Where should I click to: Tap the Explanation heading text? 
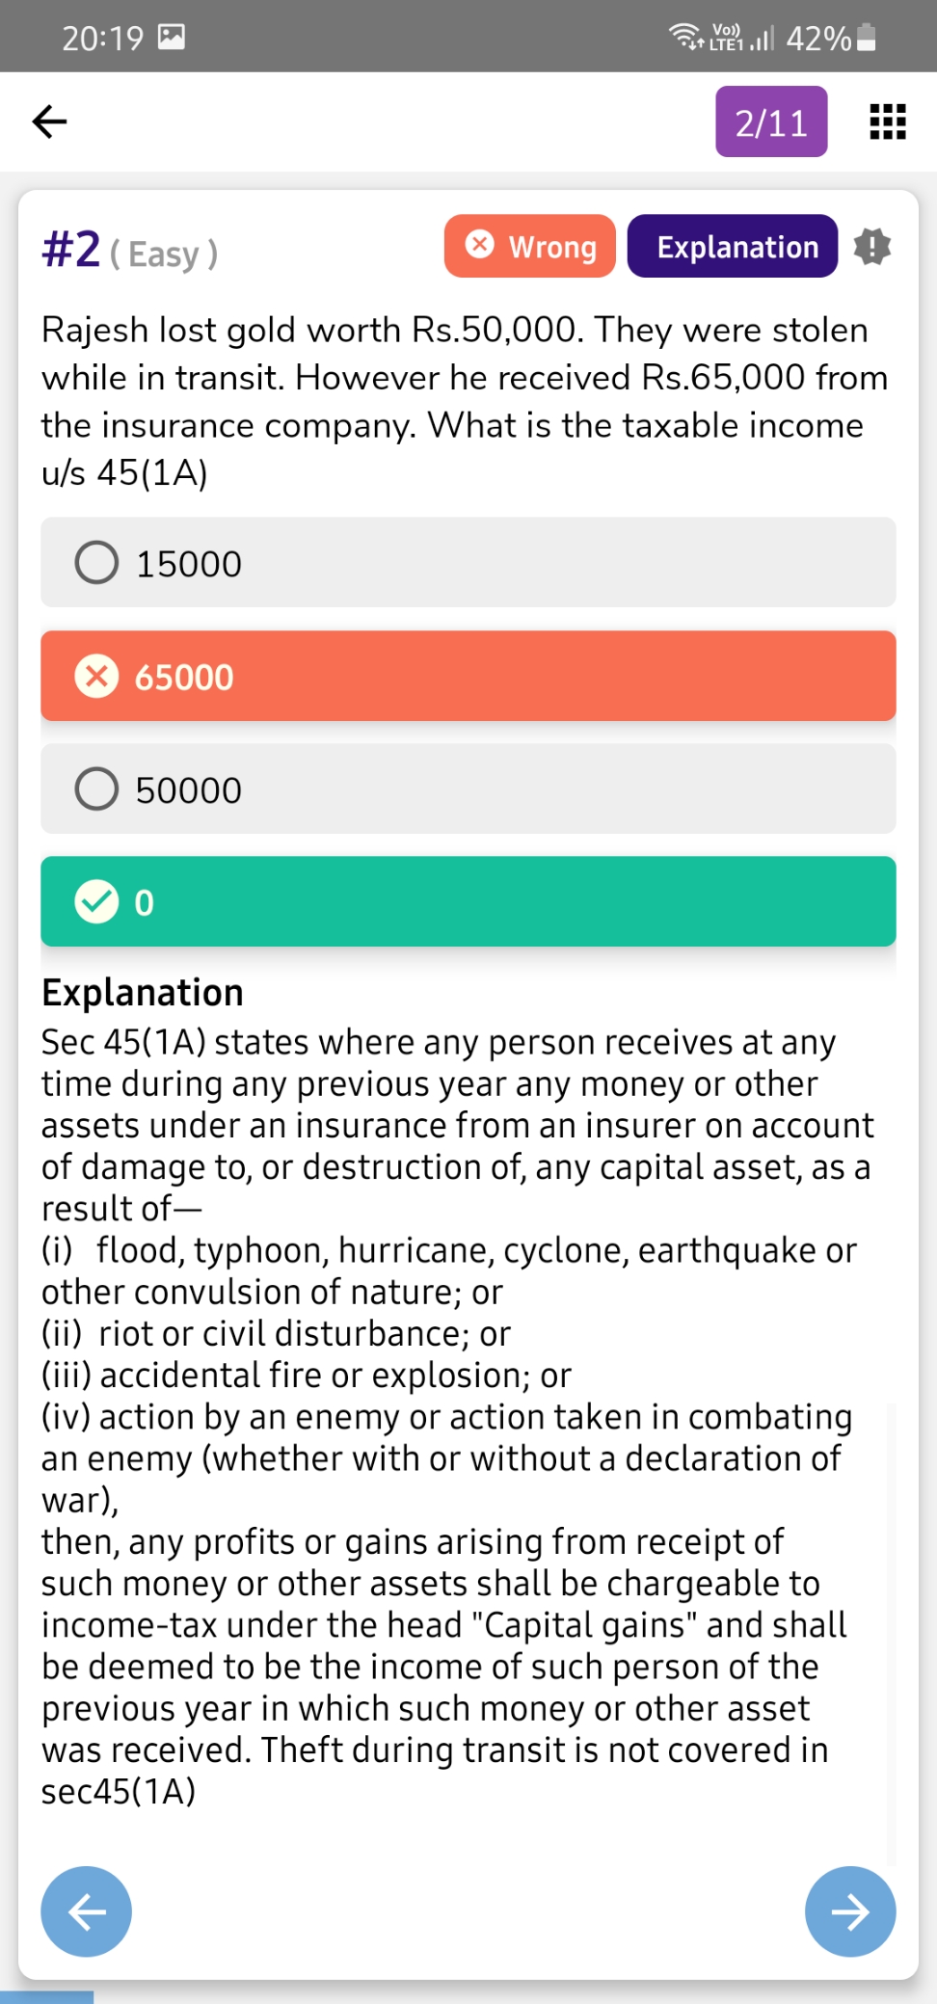click(x=143, y=993)
